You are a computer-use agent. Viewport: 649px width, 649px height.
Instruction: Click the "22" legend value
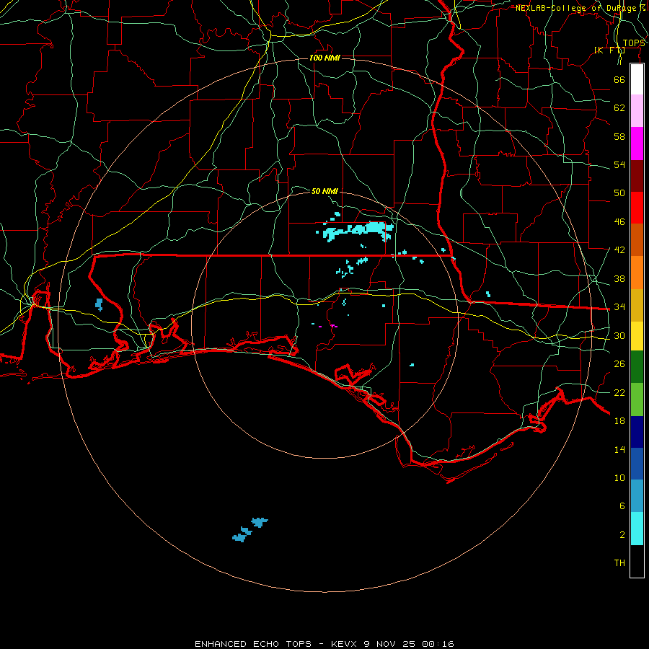619,392
